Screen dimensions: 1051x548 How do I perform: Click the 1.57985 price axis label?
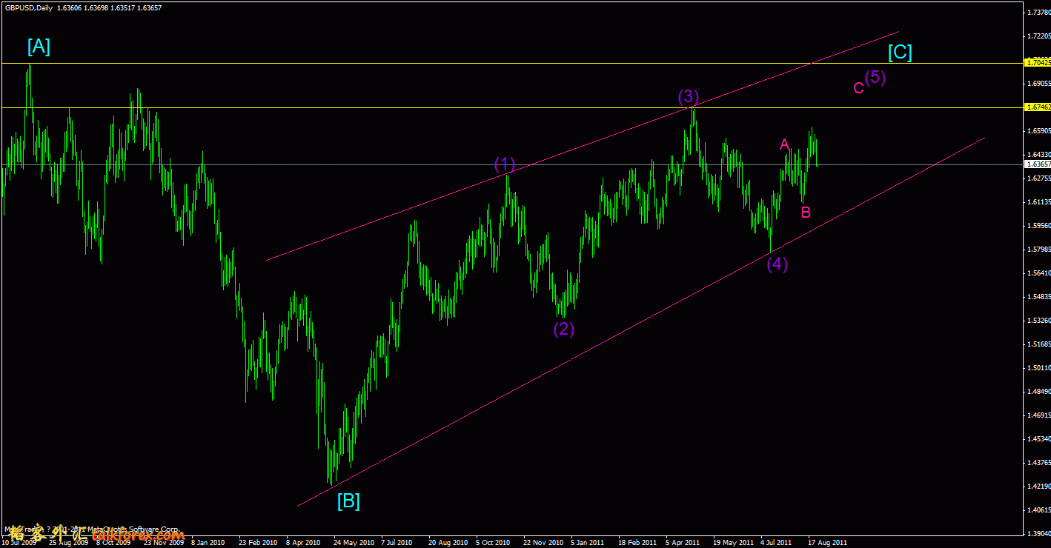pos(1039,250)
